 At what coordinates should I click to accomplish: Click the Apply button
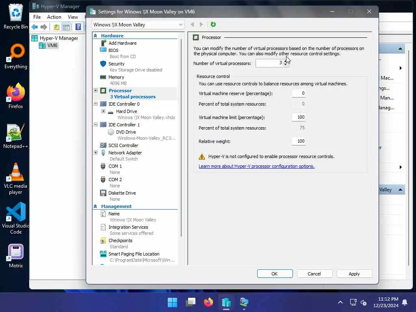[354, 274]
